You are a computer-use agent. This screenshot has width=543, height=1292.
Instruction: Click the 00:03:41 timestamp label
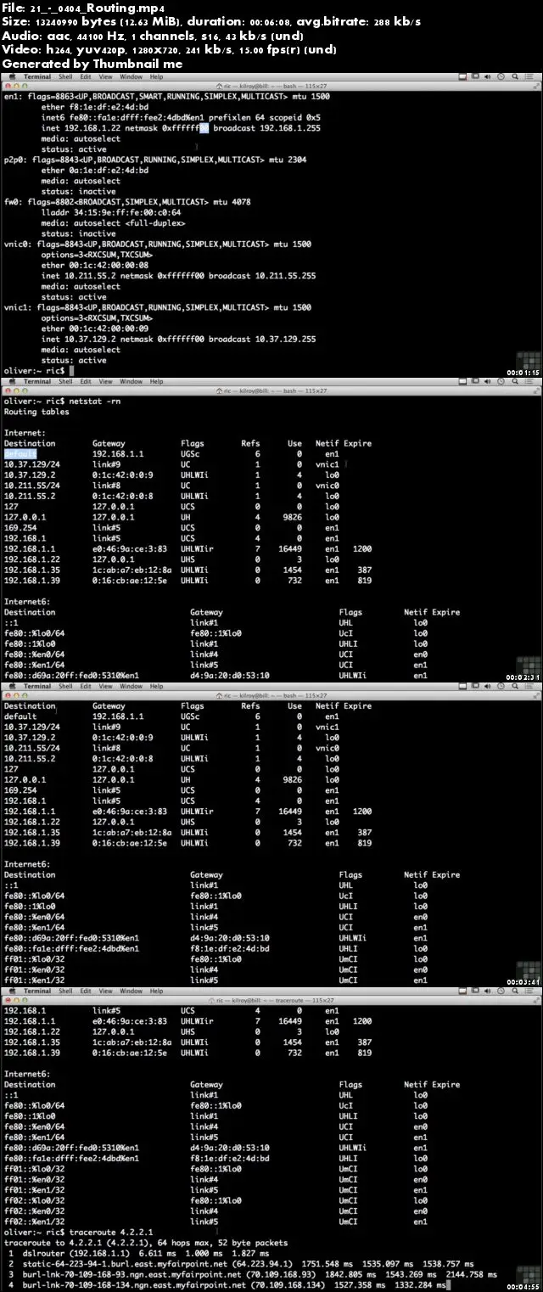[523, 980]
